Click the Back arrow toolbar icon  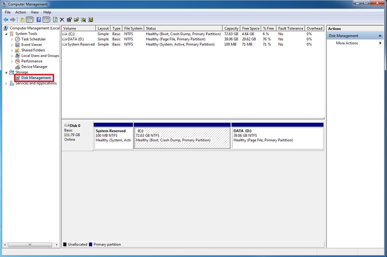[x=6, y=20]
